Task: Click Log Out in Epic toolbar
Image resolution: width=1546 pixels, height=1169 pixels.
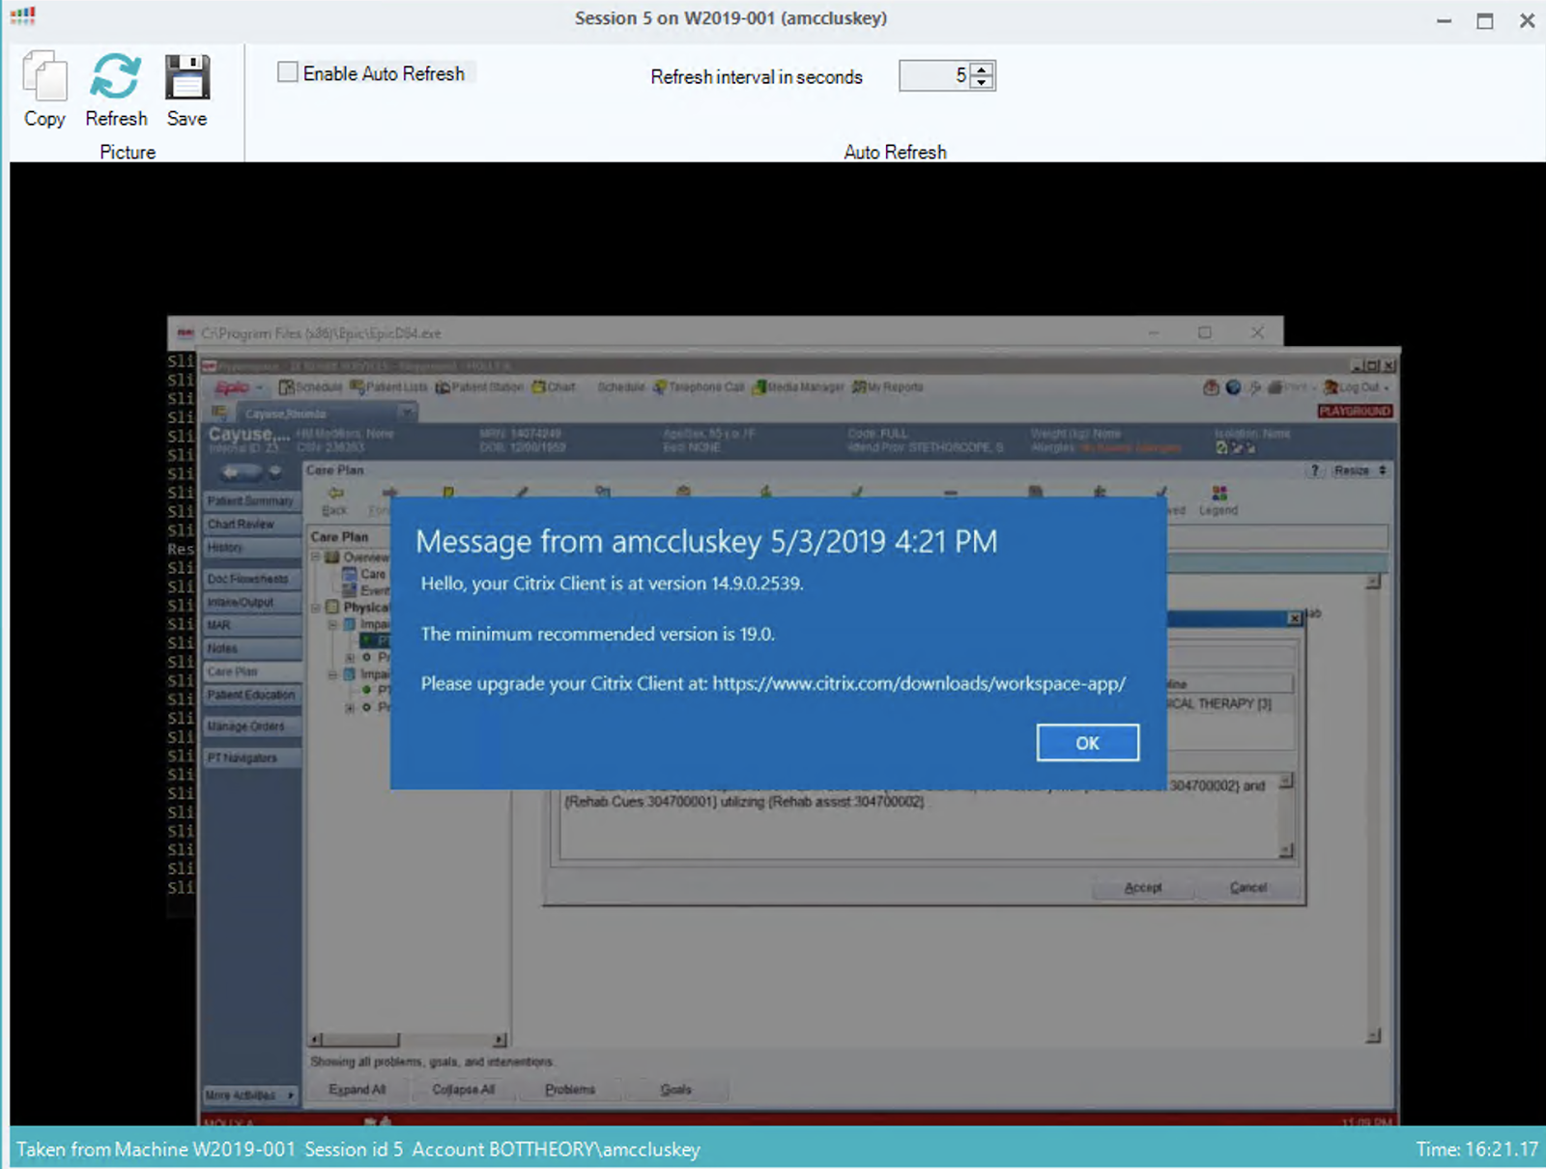Action: (x=1357, y=387)
